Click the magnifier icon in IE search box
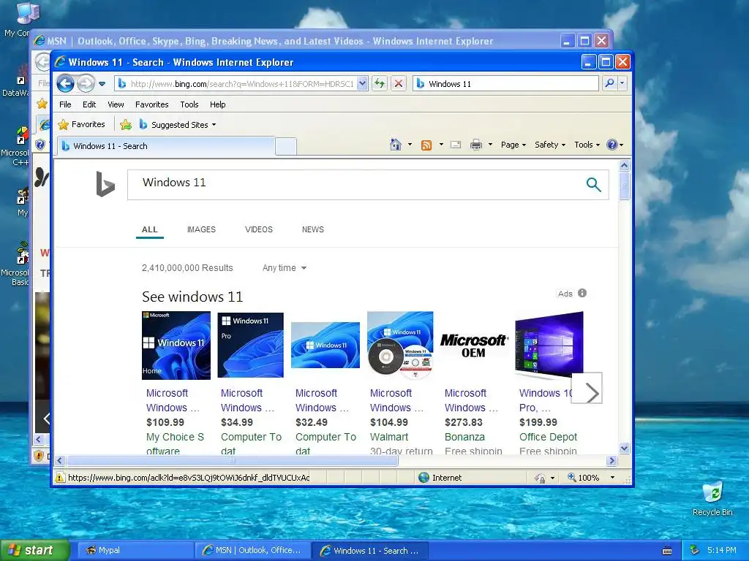Screen dimensions: 749x561 (x=609, y=83)
